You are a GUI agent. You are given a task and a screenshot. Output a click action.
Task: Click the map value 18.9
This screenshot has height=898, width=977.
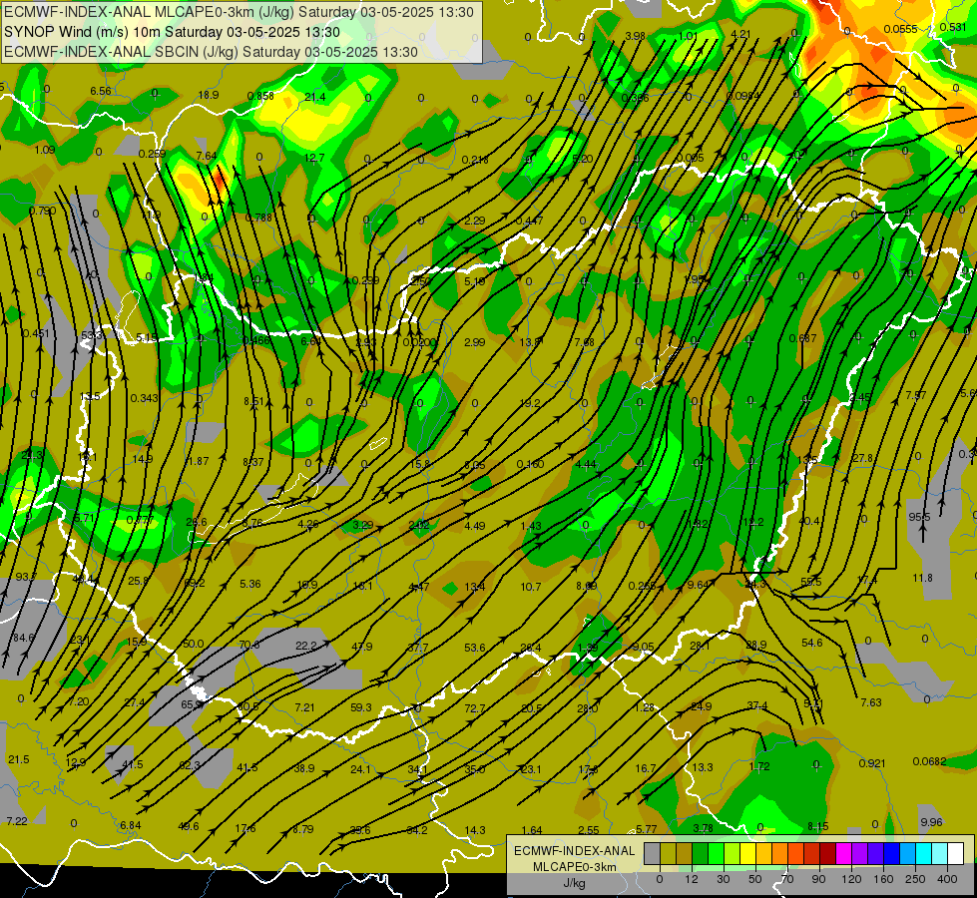209,96
